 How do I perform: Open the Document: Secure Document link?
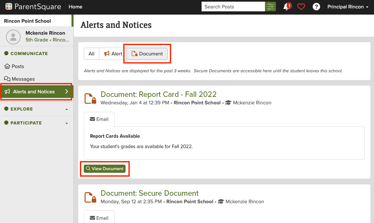[149, 193]
